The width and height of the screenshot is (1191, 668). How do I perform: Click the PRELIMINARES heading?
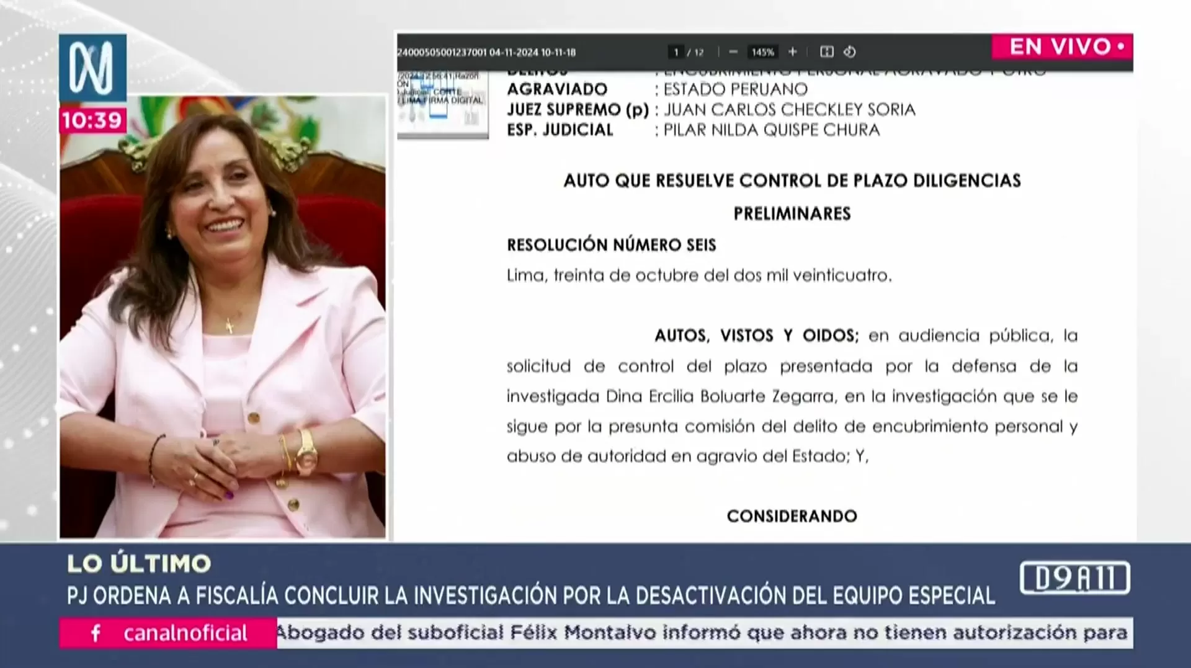(x=792, y=214)
